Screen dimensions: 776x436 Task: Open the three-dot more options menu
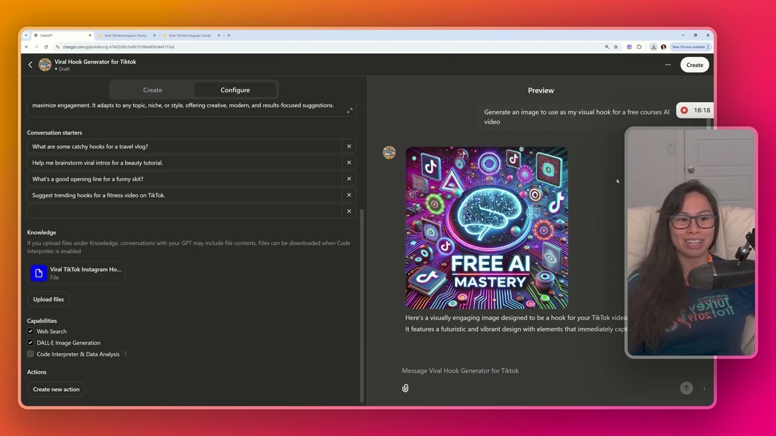(x=667, y=65)
